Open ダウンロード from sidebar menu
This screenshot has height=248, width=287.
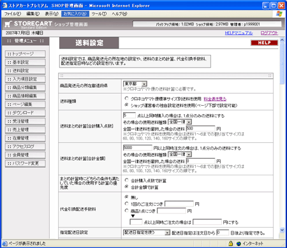(x=26, y=113)
